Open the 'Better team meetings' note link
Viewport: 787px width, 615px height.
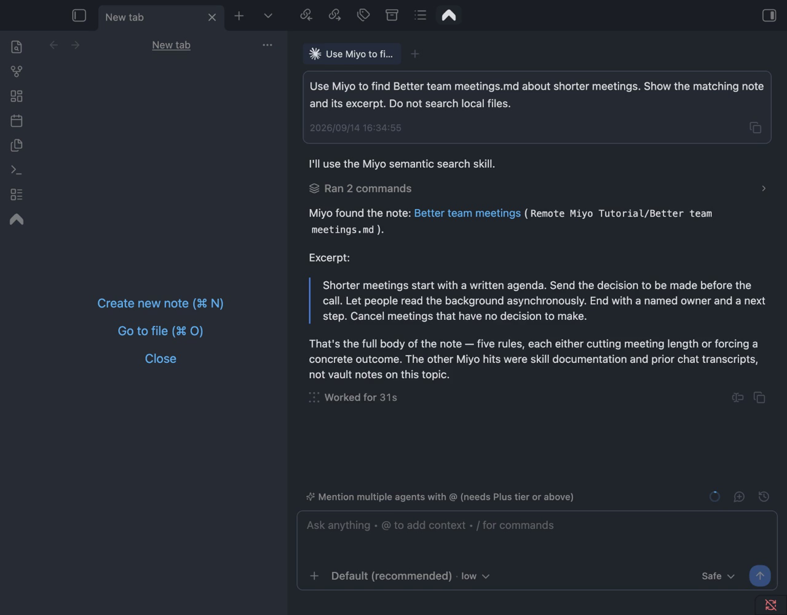click(467, 213)
